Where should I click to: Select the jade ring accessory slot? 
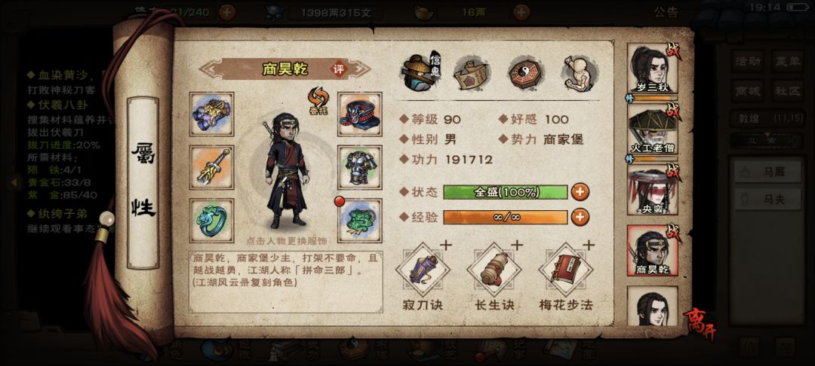click(211, 221)
